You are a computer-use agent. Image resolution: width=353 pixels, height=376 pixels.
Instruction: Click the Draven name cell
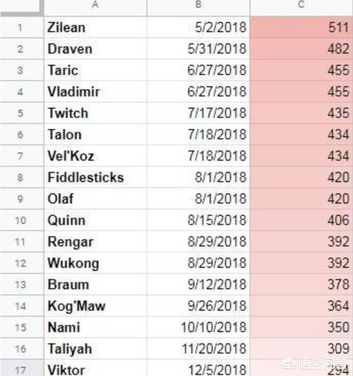coord(95,49)
